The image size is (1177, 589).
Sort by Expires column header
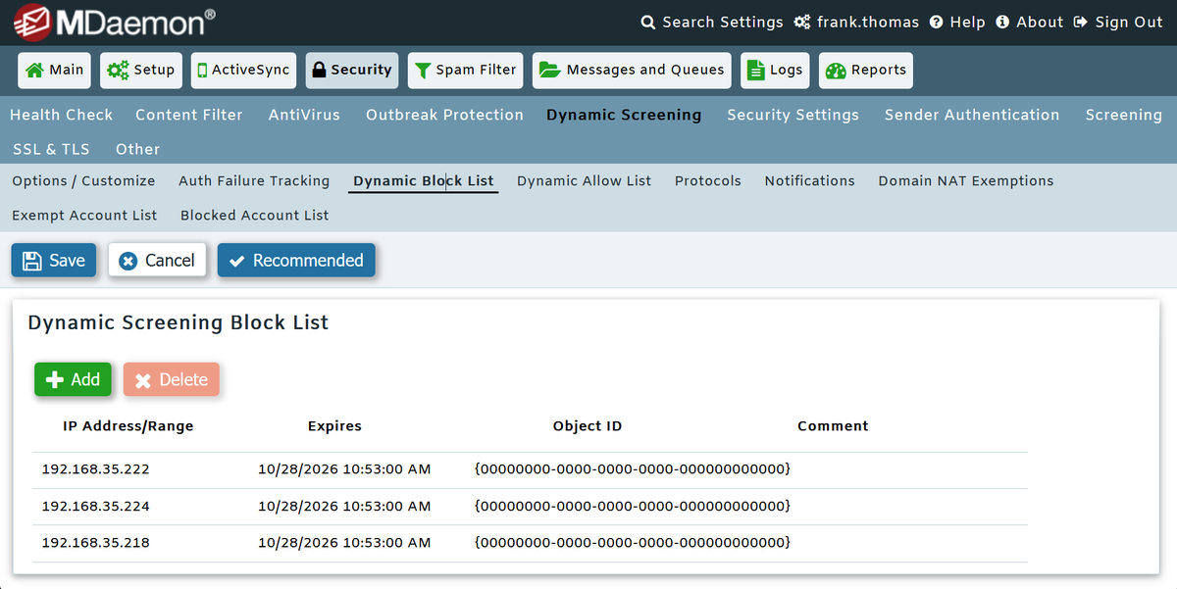pyautogui.click(x=334, y=426)
